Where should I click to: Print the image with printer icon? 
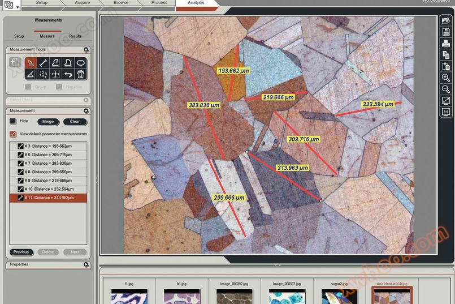446,43
